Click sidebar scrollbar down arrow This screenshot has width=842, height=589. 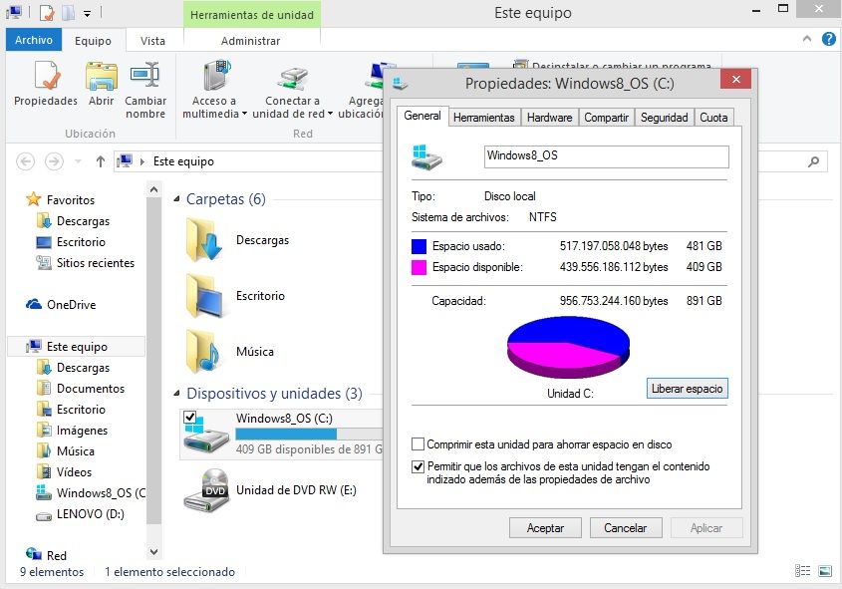154,551
